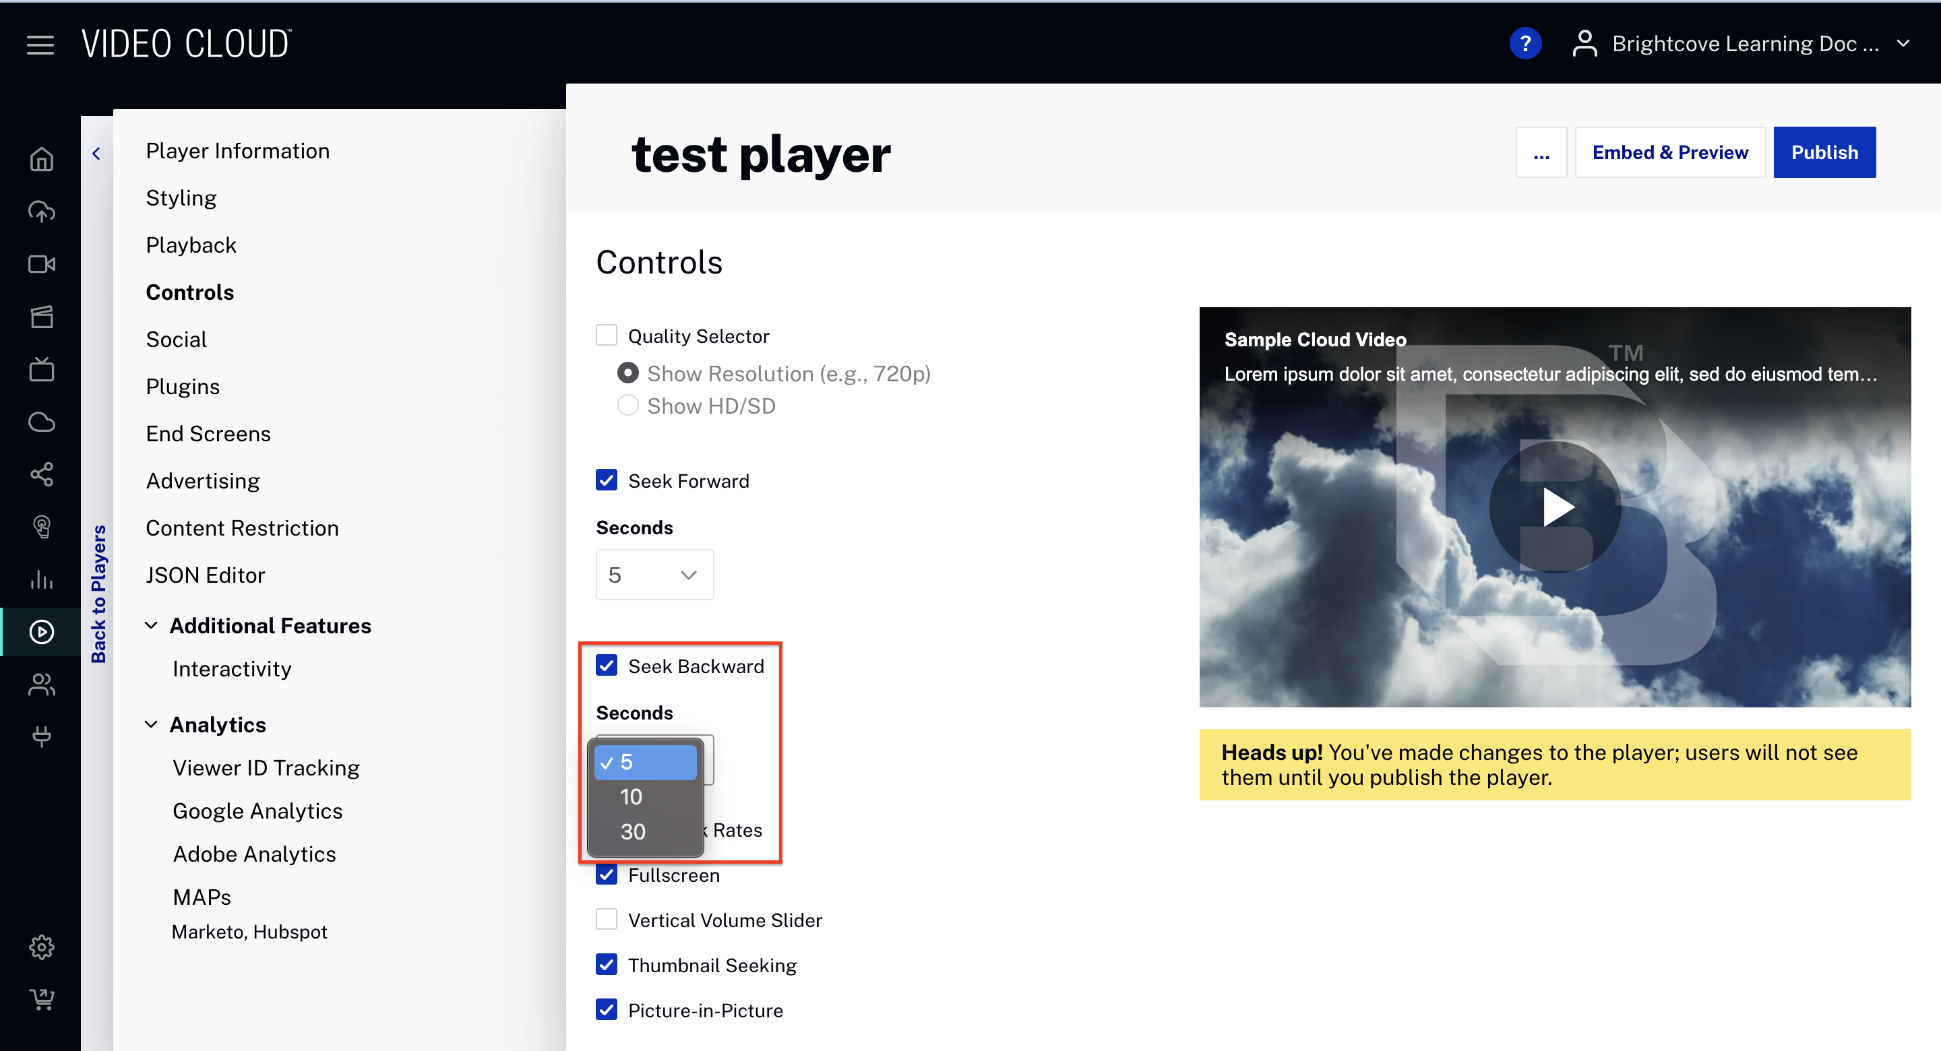Enable the Vertical Volume Slider checkbox
This screenshot has height=1051, width=1941.
pyautogui.click(x=607, y=919)
